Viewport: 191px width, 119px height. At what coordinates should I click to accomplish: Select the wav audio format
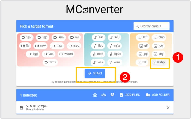pyautogui.click(x=98, y=62)
